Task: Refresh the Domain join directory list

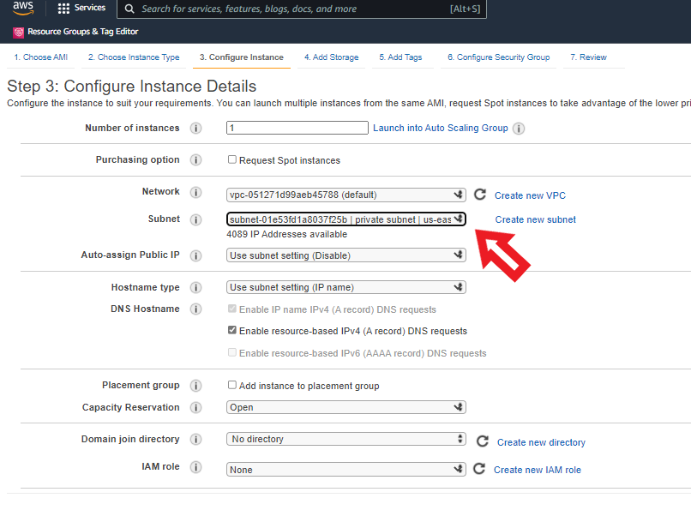Action: [x=482, y=441]
